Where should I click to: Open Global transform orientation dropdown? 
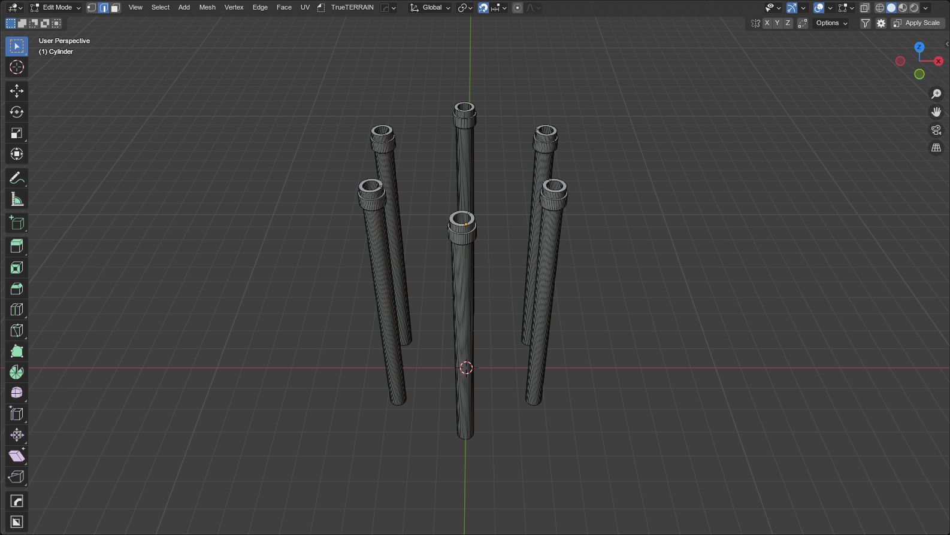click(430, 8)
